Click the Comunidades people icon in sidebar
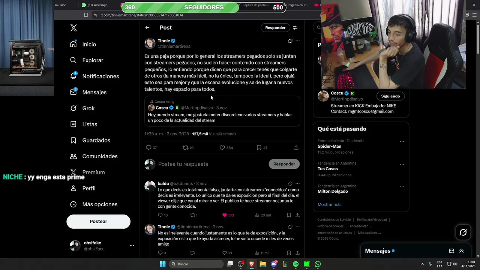Viewport: 480px width, 270px height. [73, 156]
